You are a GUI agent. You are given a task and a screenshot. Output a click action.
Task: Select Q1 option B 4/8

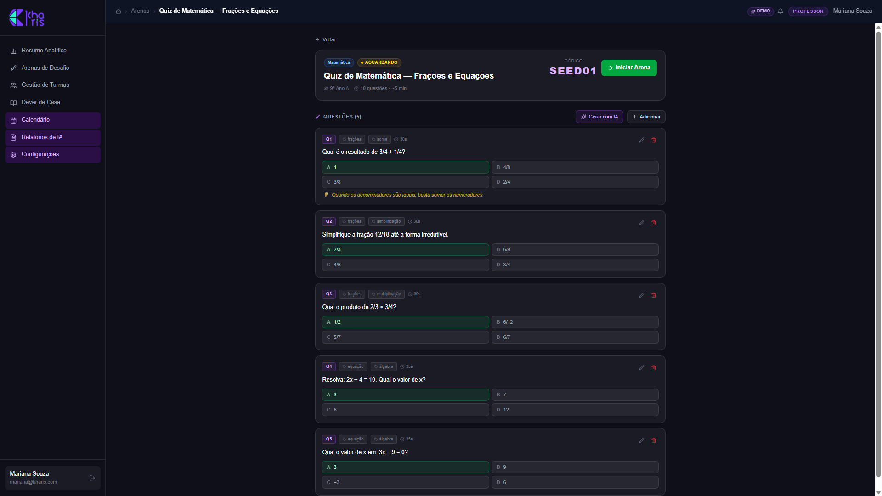(575, 167)
